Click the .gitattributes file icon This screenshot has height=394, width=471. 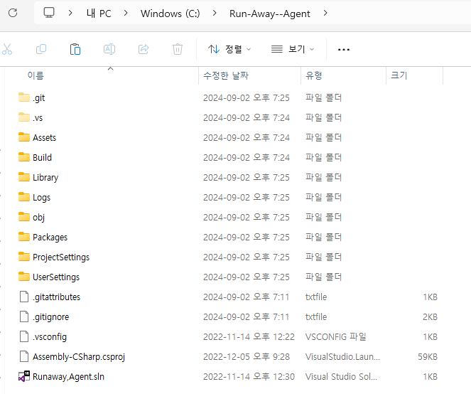tap(24, 297)
